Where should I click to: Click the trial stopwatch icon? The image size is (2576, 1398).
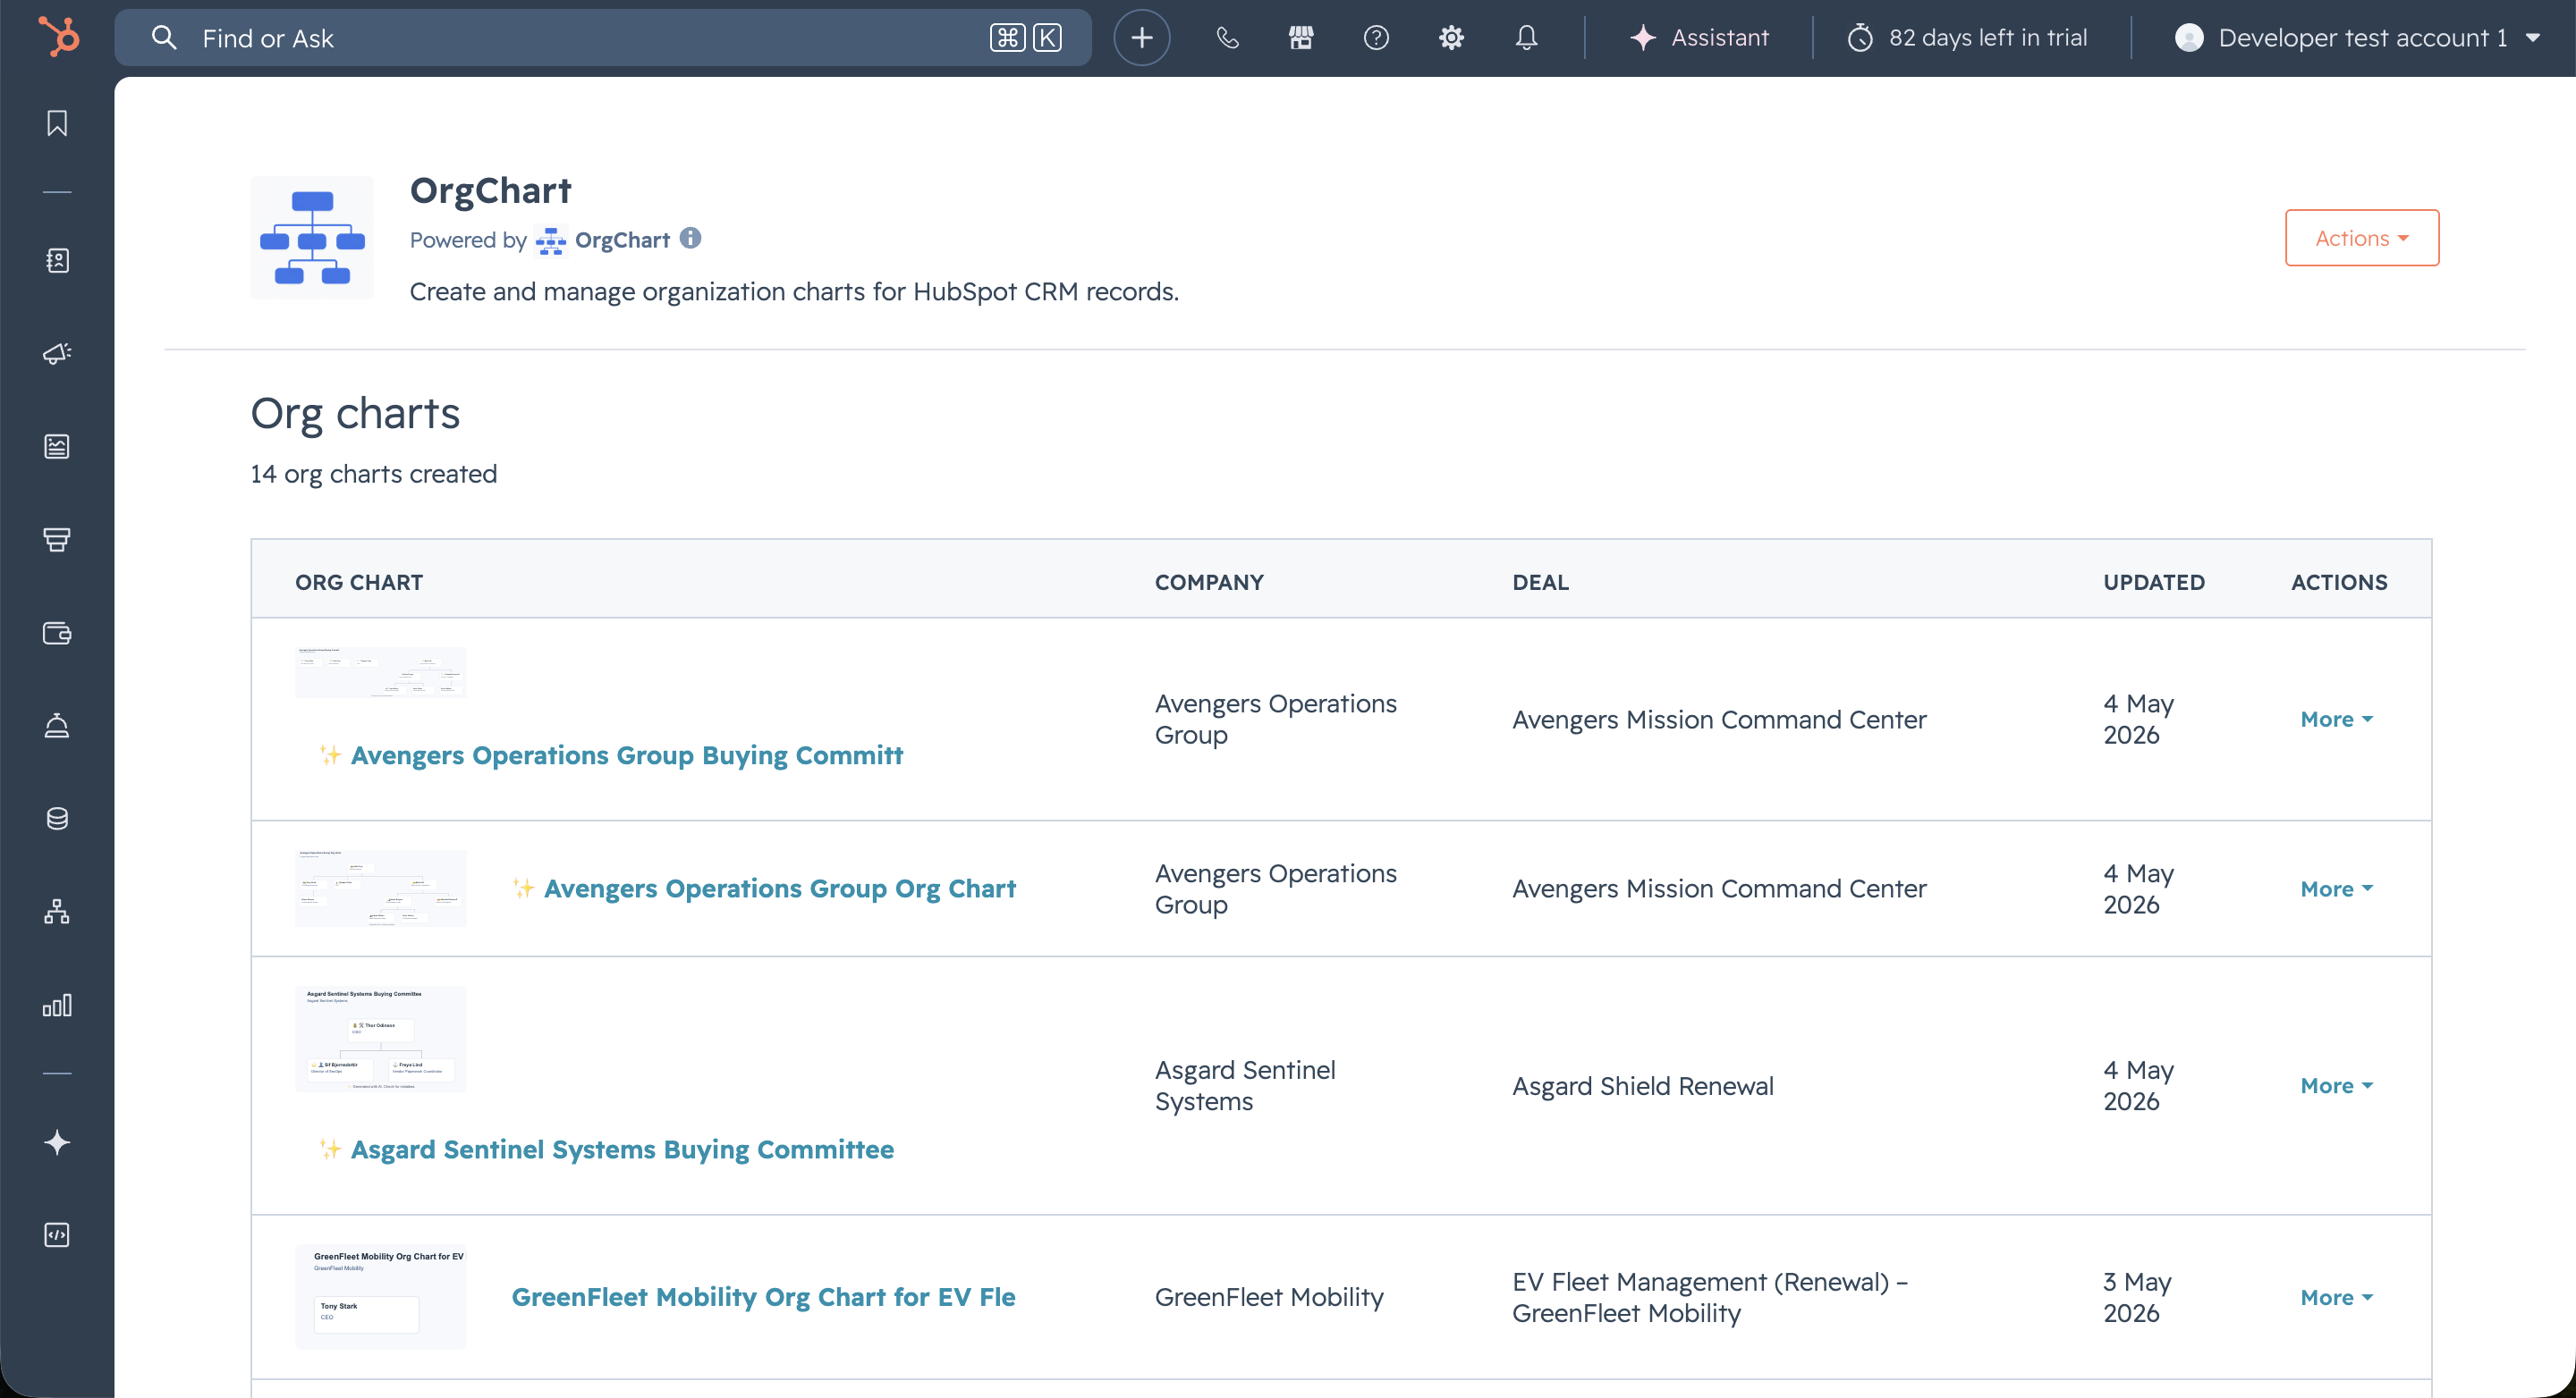tap(1860, 38)
